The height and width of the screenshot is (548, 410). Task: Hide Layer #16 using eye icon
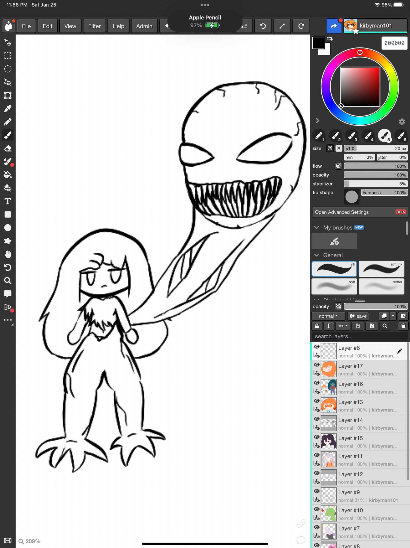316,383
